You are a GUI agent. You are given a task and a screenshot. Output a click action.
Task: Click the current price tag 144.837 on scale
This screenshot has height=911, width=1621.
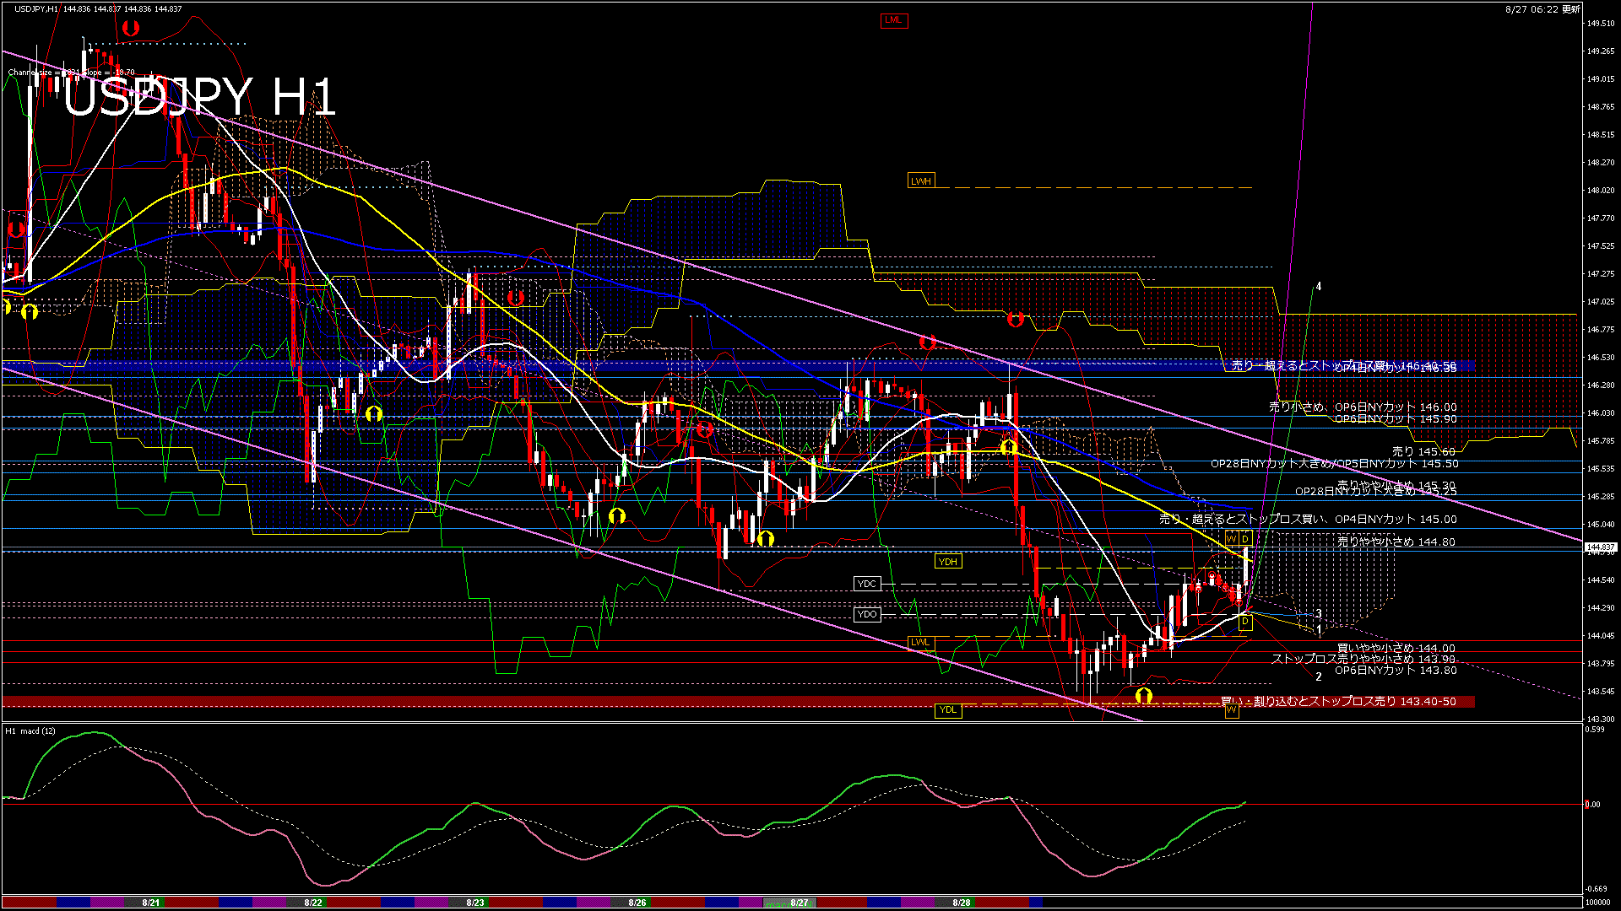1601,547
